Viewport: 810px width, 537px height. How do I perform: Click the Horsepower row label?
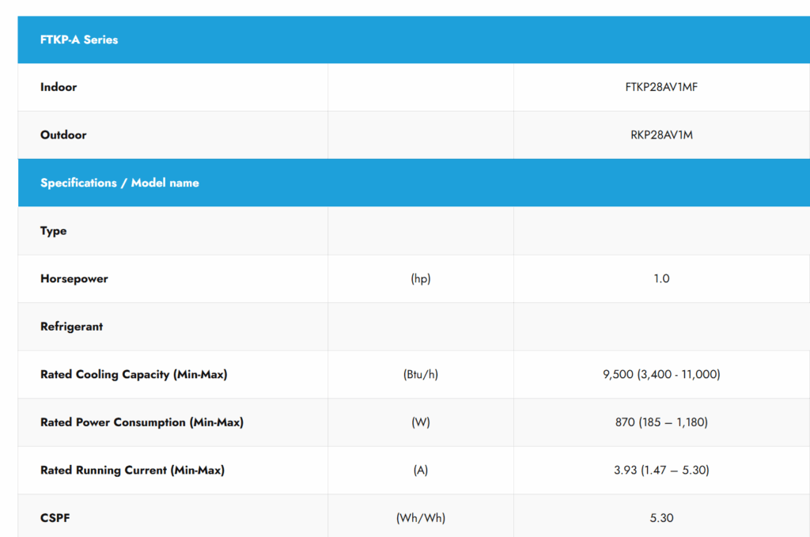click(74, 278)
